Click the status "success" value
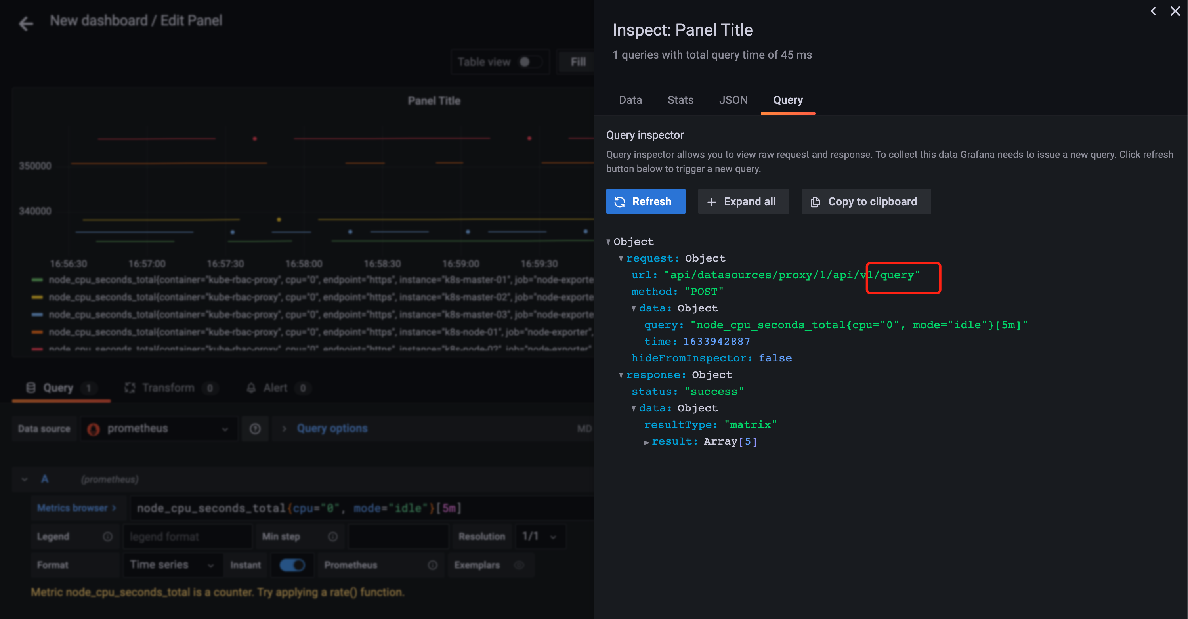Viewport: 1188px width, 619px height. [714, 392]
